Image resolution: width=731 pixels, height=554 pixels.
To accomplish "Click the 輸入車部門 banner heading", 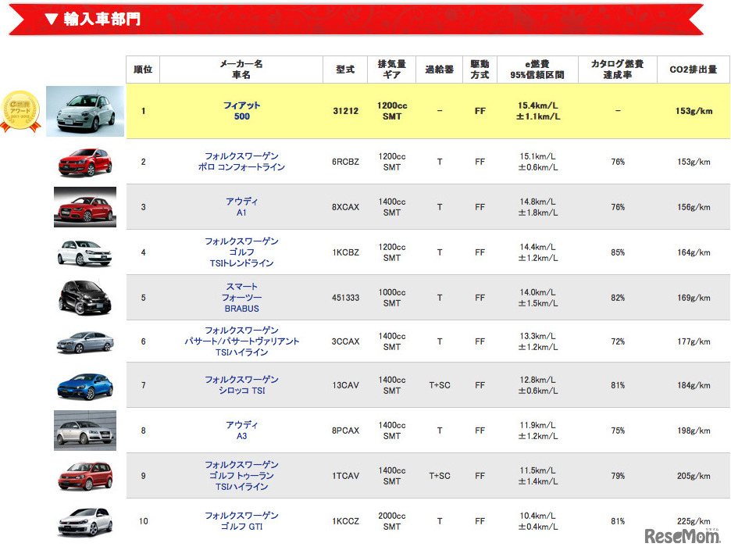I will 102,19.
